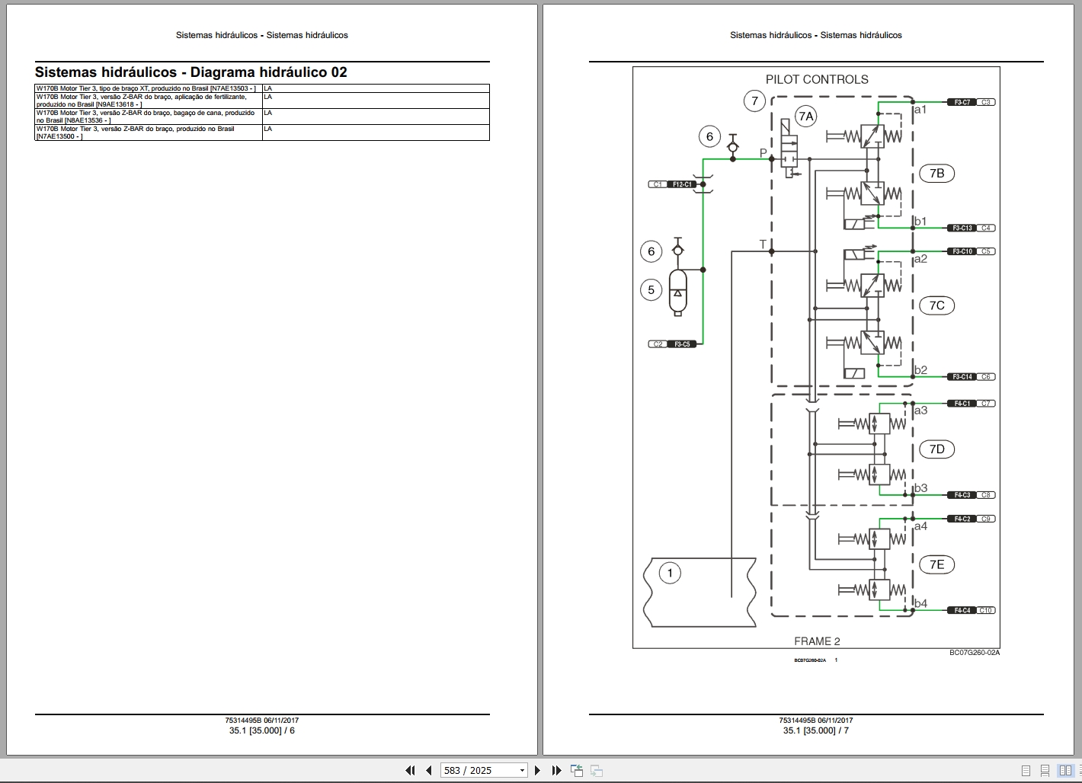Image resolution: width=1082 pixels, height=783 pixels.
Task: Click the F3-C5 connector label
Action: (x=681, y=344)
